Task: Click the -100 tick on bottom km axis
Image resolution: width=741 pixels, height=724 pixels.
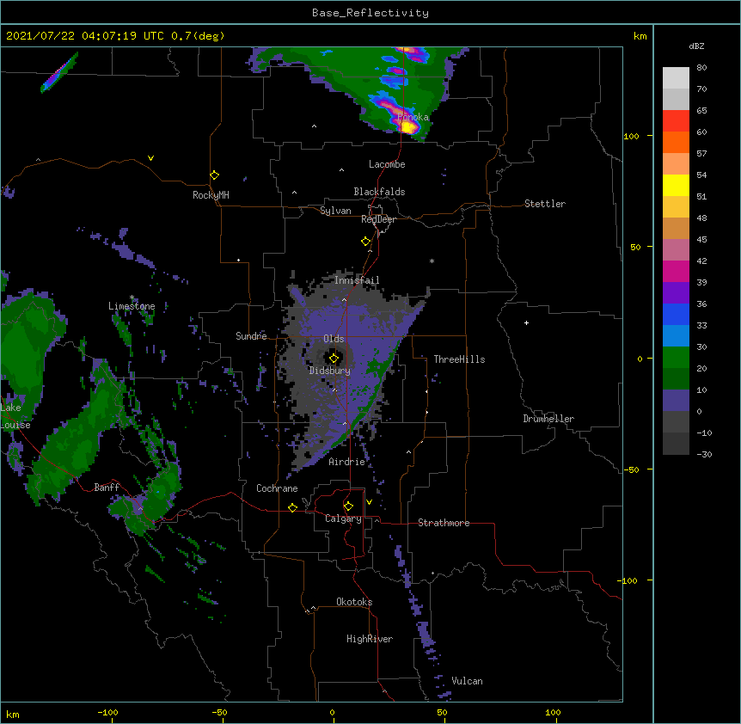Action: 107,712
